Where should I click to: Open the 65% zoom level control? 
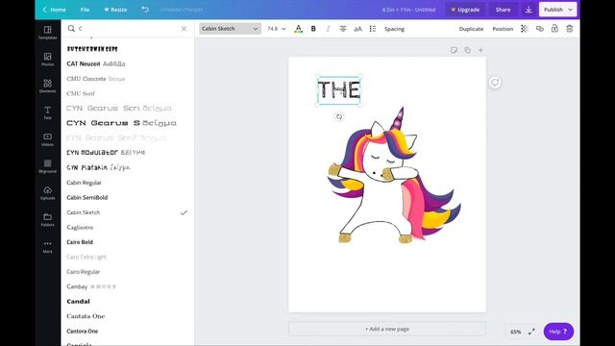(x=515, y=332)
